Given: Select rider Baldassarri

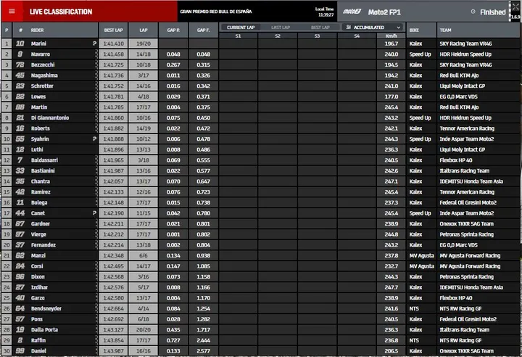Looking at the screenshot, I should click(x=44, y=160).
